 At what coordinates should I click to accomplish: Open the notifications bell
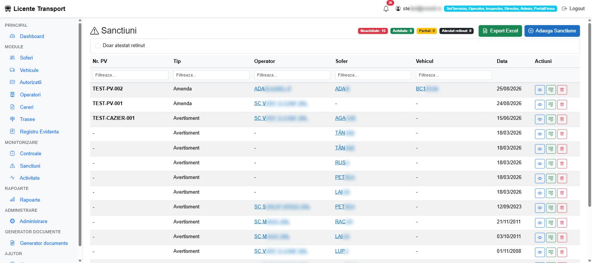(386, 9)
